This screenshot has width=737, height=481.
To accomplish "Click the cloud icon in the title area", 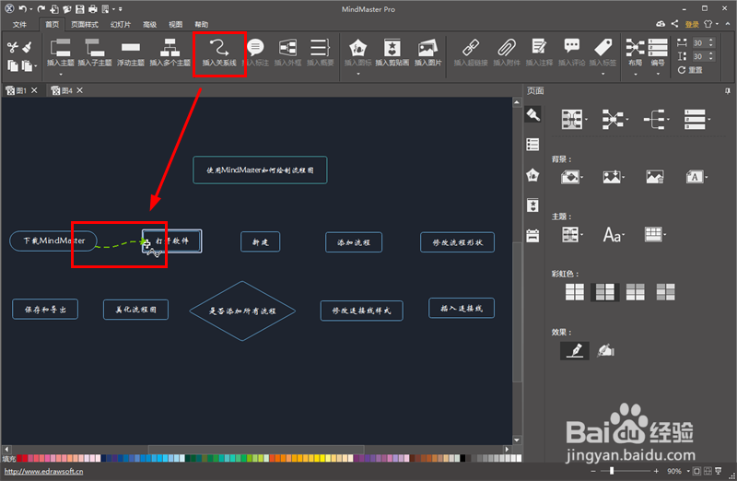I will click(x=661, y=24).
